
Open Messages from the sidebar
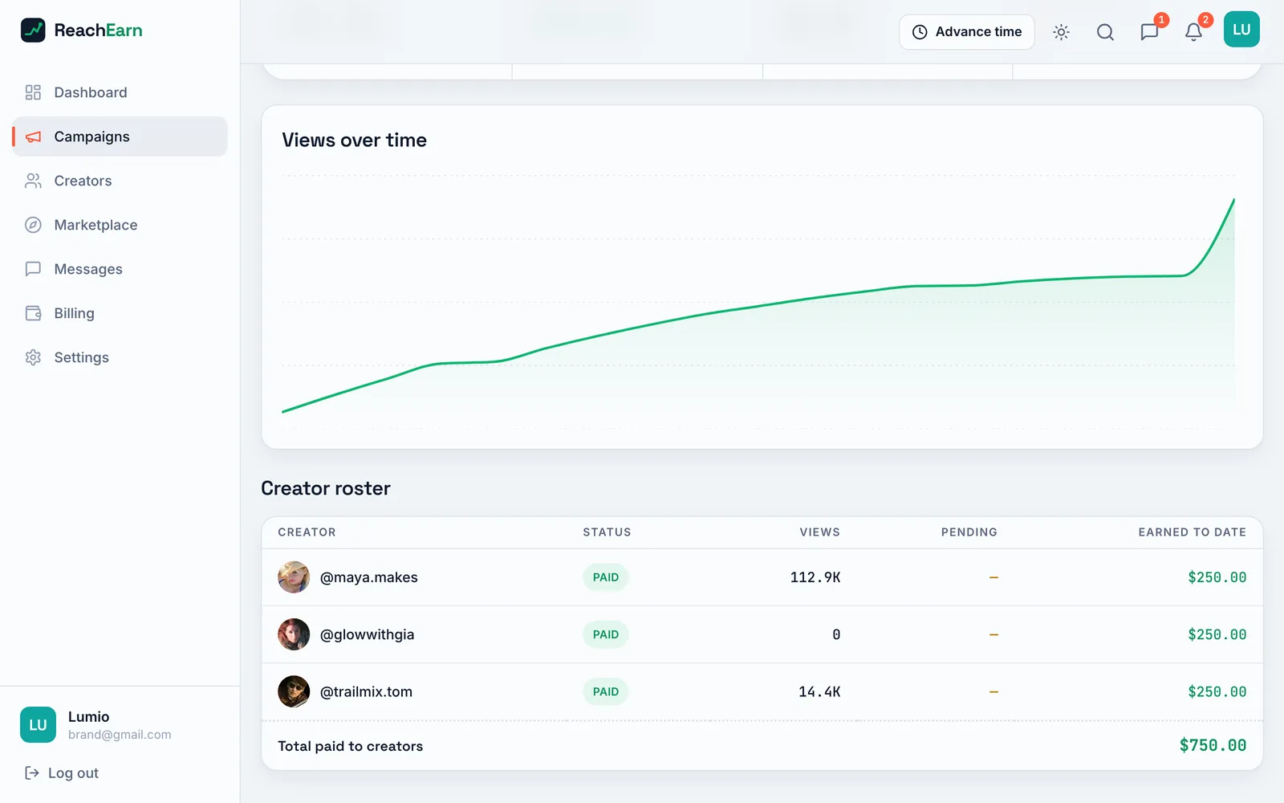(120, 269)
